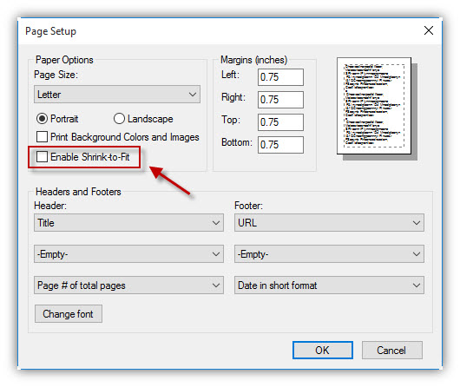Open the Page Size Letter dropdown
Viewport: 460px width, 387px height.
click(x=117, y=95)
